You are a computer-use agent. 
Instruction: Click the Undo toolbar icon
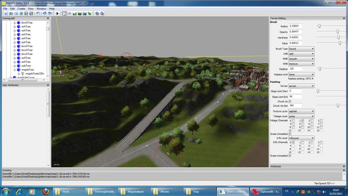tap(45, 14)
